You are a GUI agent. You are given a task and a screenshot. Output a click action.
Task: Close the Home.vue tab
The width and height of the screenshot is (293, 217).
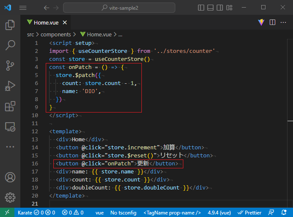[x=65, y=22]
